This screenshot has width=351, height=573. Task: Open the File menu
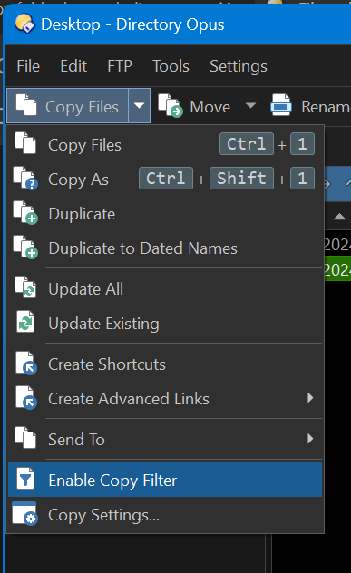point(28,66)
